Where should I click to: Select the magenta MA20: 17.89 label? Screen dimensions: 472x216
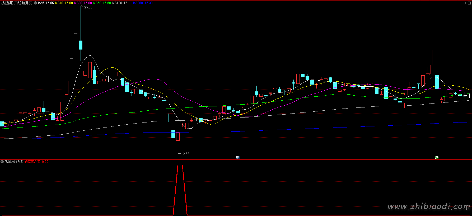83,3
